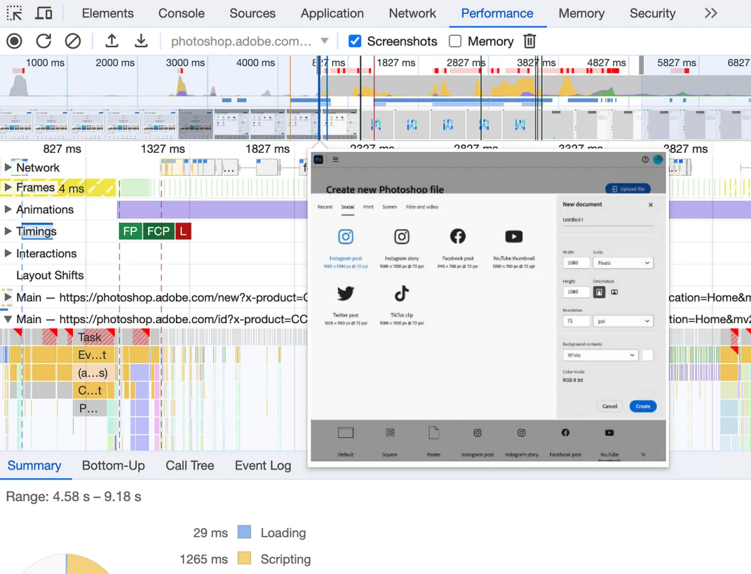Screen dimensions: 751x574
Task: Toggle the Memory checkbox
Action: click(455, 41)
